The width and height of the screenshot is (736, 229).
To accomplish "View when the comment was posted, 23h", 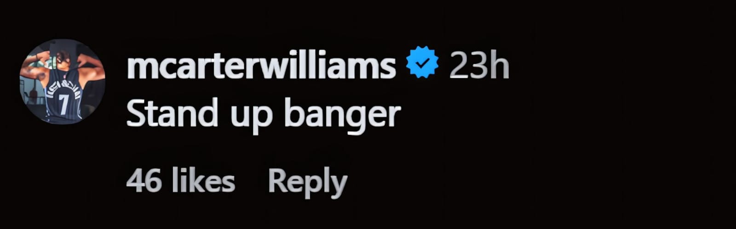I will tap(479, 65).
